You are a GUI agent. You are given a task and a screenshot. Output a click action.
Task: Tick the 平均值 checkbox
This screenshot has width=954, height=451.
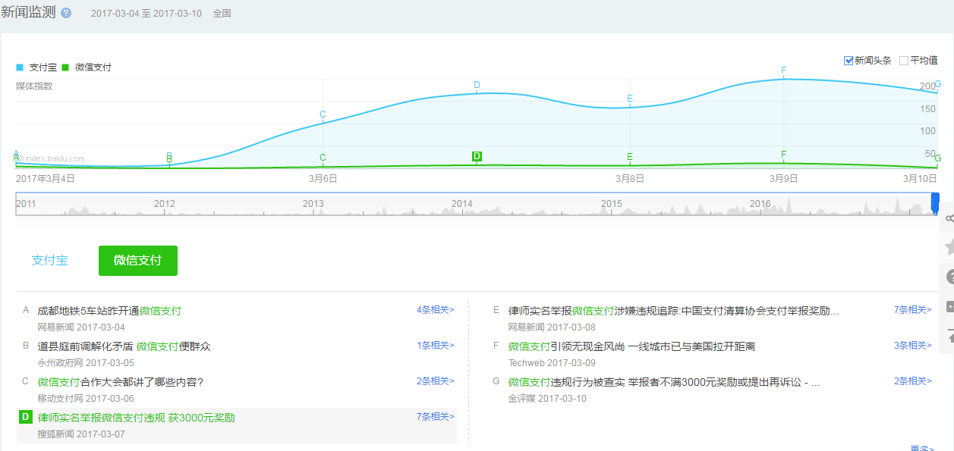click(x=904, y=61)
